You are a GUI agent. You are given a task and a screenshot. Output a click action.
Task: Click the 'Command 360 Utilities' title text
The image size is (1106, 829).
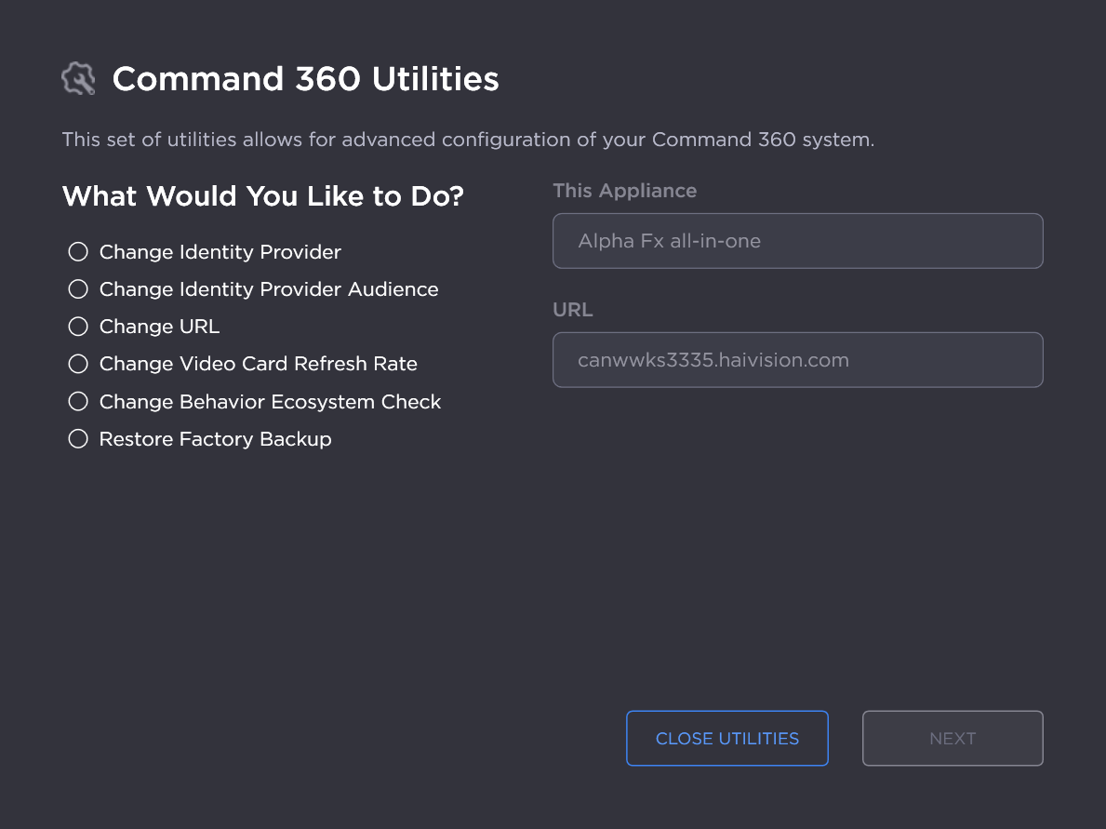tap(305, 79)
